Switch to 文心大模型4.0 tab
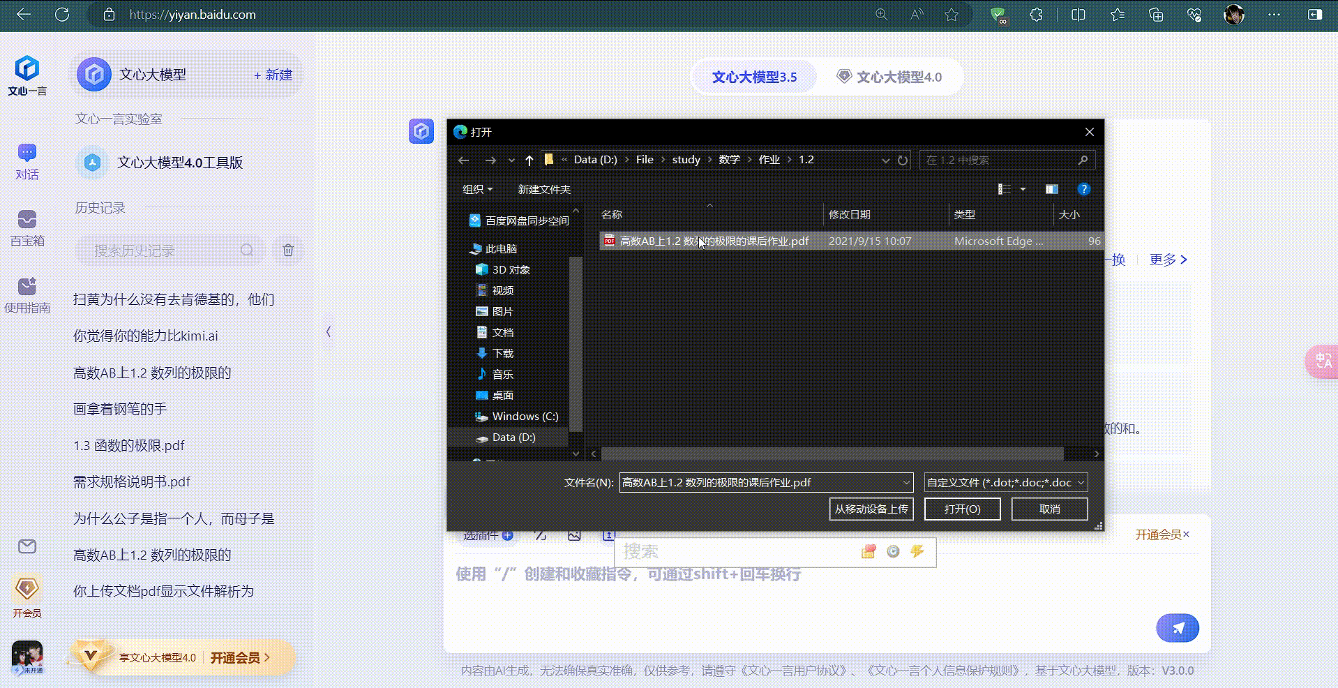Screen dimensions: 1338x688 (x=889, y=77)
